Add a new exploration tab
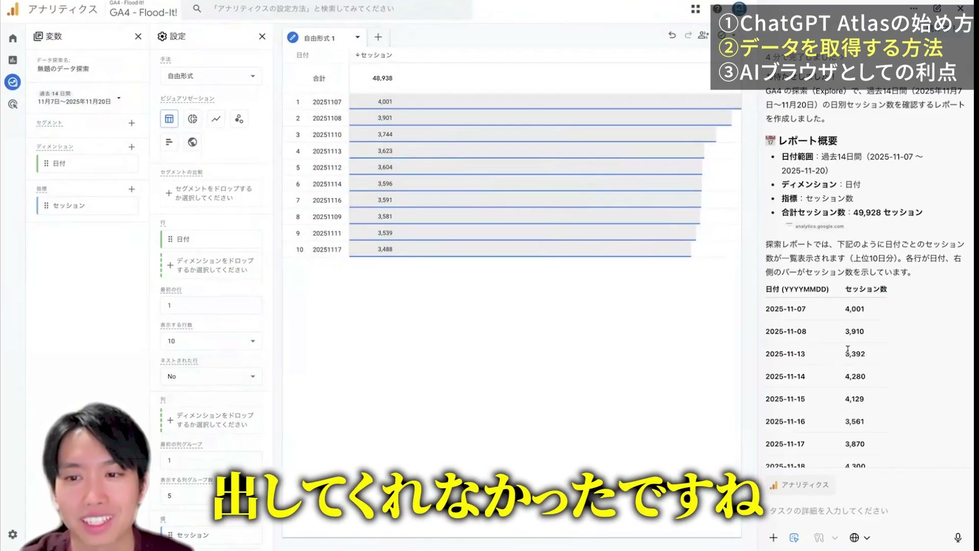 [x=378, y=37]
